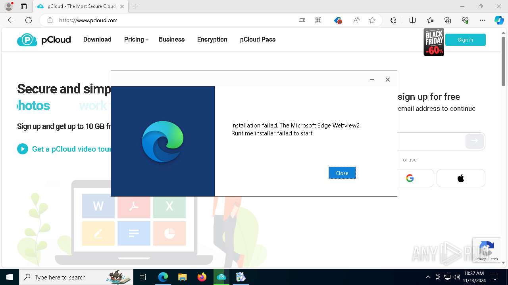Open the Windows Start menu
Image resolution: width=508 pixels, height=285 pixels.
point(10,277)
